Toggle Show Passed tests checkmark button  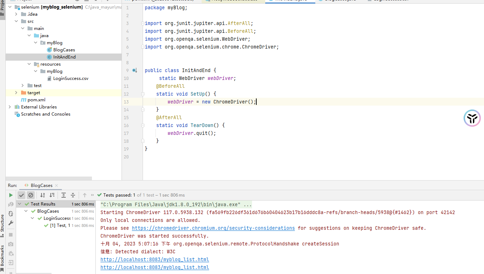(x=21, y=195)
